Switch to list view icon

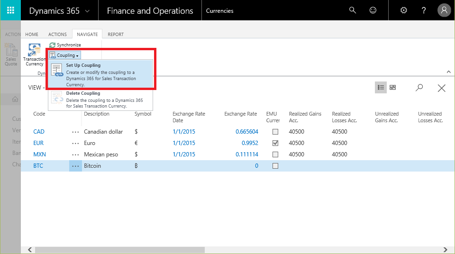point(381,87)
